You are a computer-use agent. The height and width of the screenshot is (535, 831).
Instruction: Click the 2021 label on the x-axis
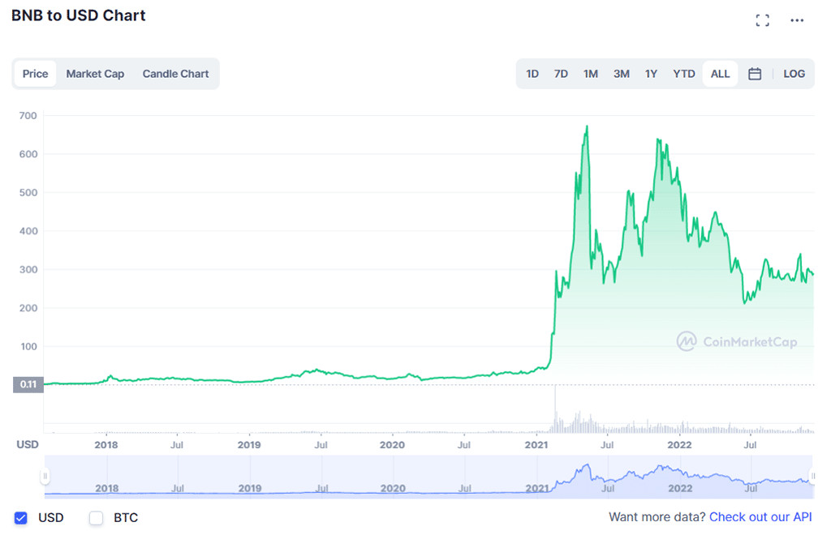tap(536, 445)
